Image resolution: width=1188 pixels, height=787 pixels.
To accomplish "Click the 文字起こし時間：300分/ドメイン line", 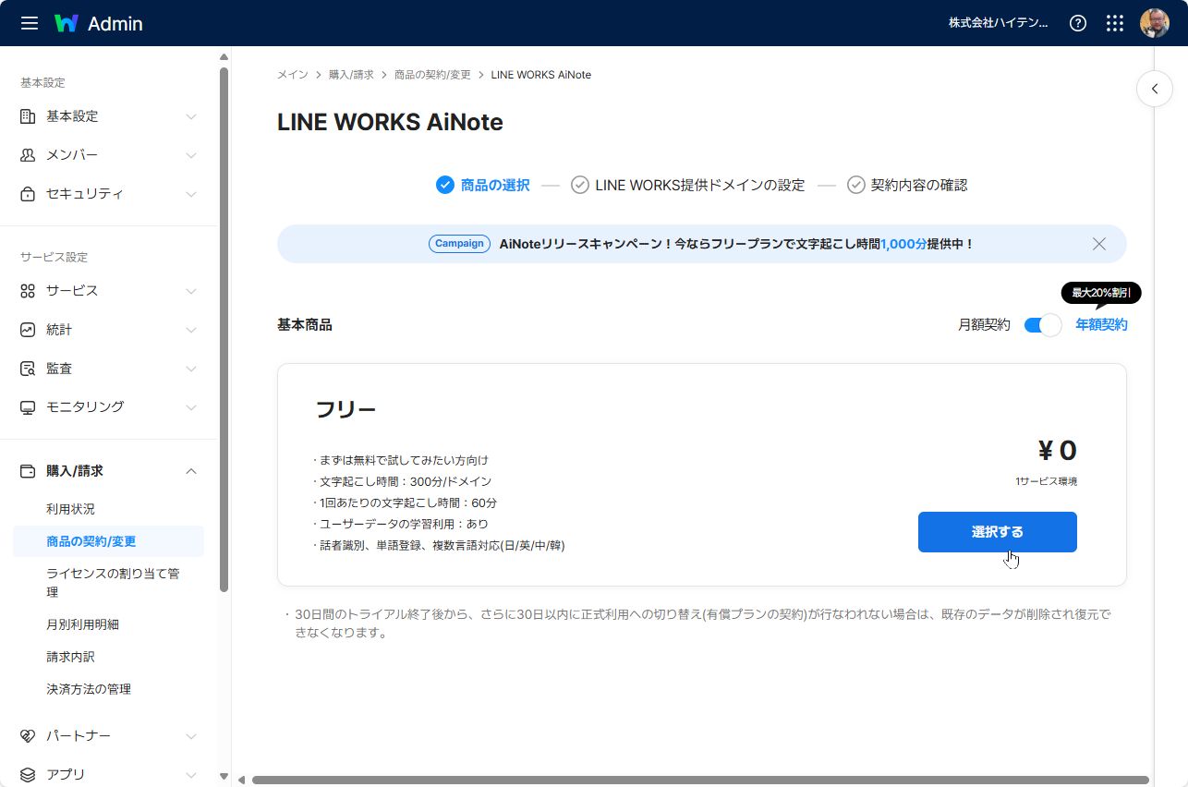I will [x=403, y=482].
